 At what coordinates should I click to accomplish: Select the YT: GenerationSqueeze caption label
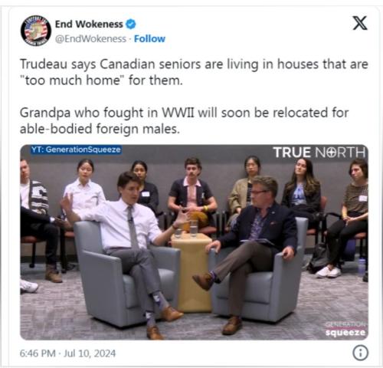tap(76, 149)
